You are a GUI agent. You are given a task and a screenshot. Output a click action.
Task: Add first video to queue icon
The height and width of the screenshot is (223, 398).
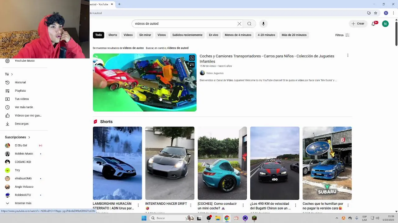[x=192, y=65]
